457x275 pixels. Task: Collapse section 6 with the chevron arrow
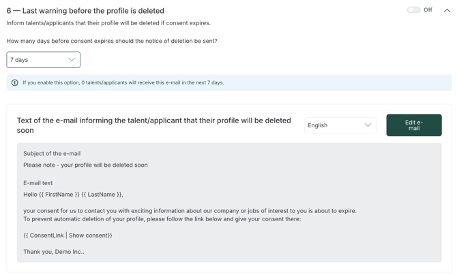click(447, 10)
